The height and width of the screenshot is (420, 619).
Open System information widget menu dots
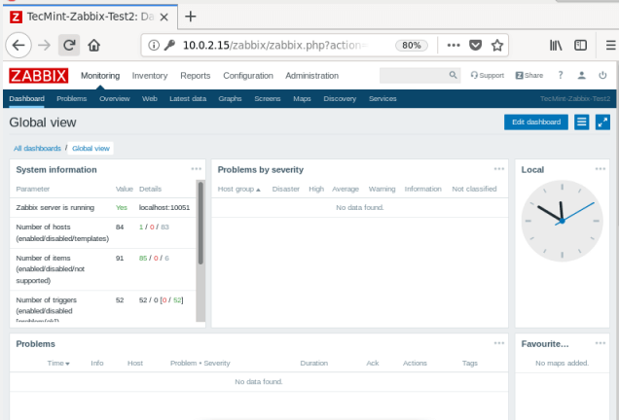pyautogui.click(x=197, y=169)
